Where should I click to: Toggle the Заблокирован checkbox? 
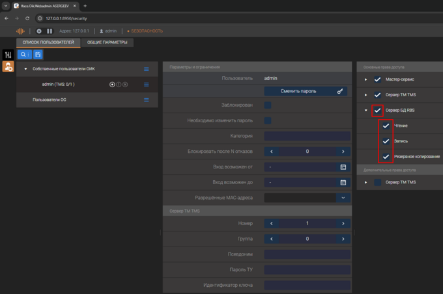(x=268, y=105)
